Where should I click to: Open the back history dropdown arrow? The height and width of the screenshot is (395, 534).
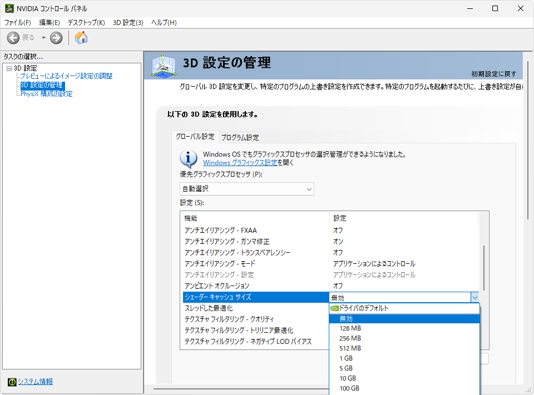[x=43, y=38]
